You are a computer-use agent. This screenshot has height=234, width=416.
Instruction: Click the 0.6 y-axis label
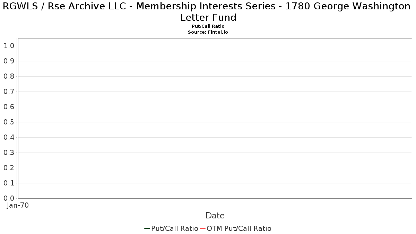(9, 107)
